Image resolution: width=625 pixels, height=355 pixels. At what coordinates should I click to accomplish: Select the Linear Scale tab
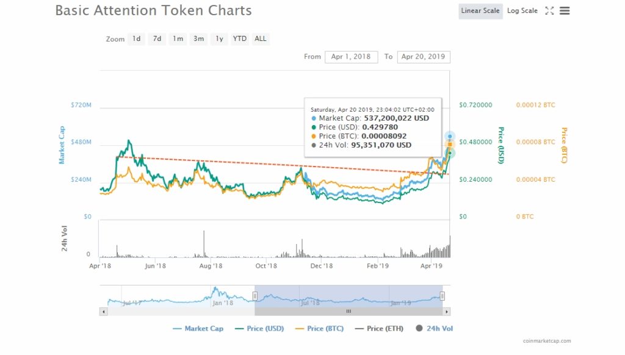[480, 10]
